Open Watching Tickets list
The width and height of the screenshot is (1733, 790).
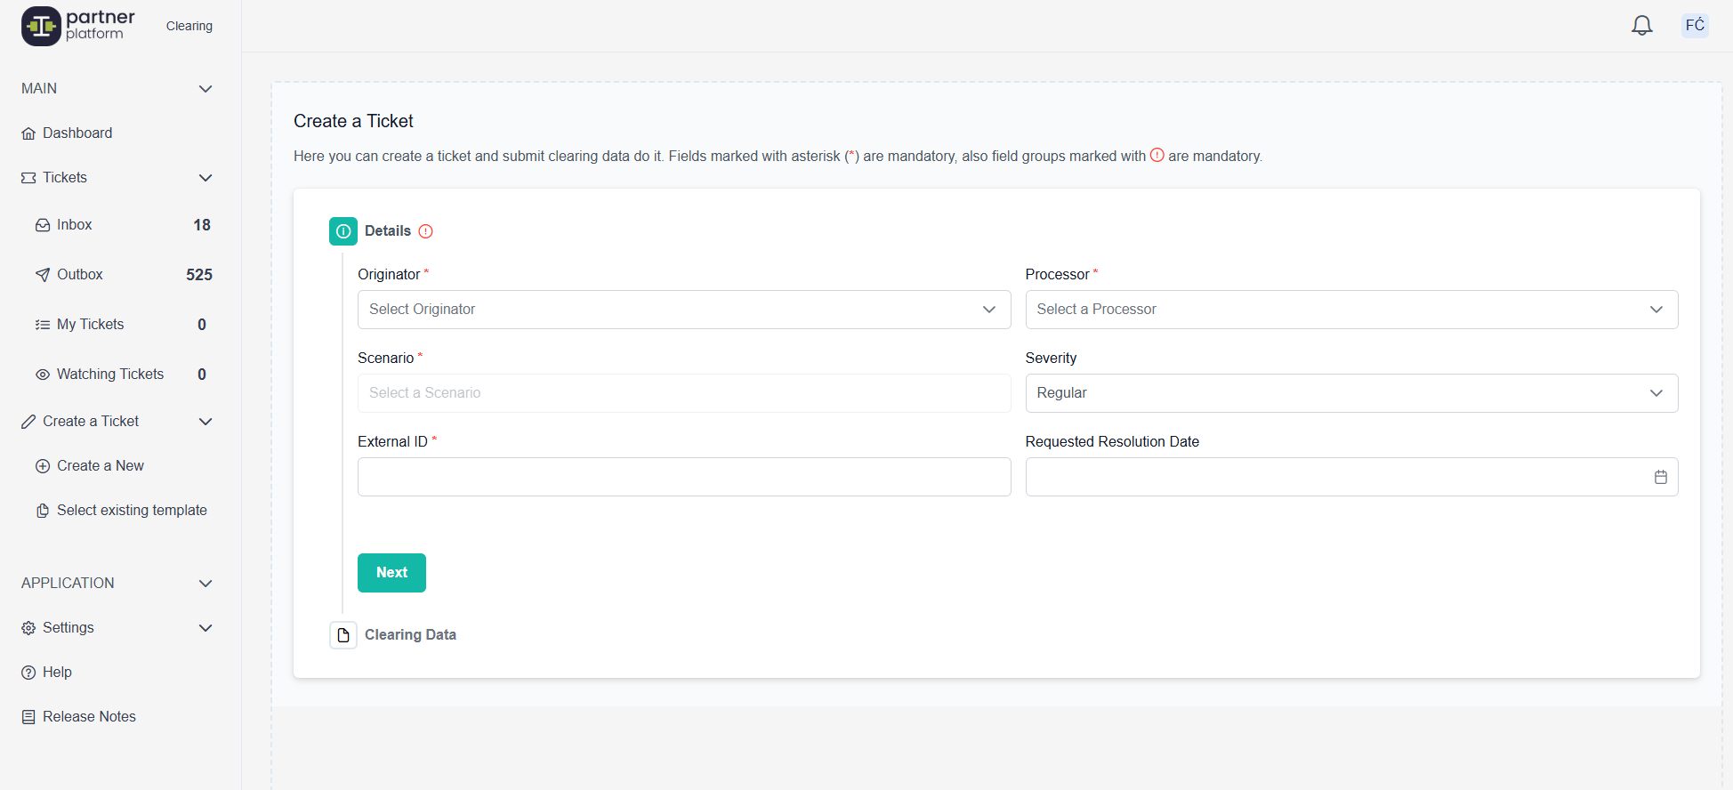pyautogui.click(x=110, y=375)
